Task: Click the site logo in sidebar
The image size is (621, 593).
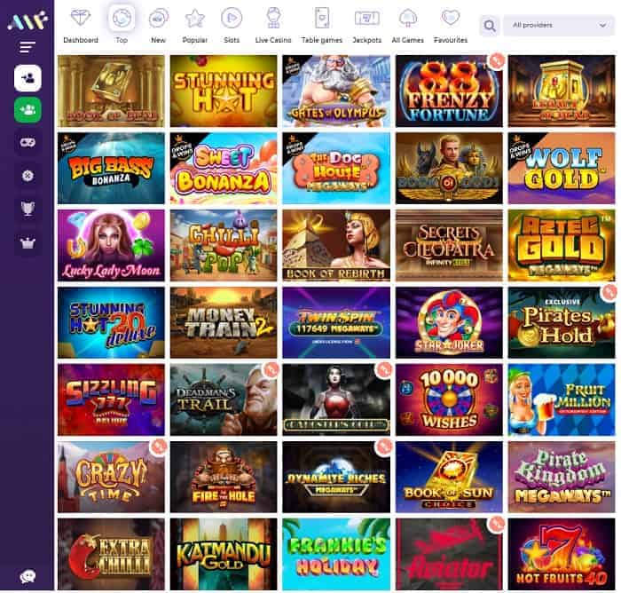Action: (x=28, y=21)
